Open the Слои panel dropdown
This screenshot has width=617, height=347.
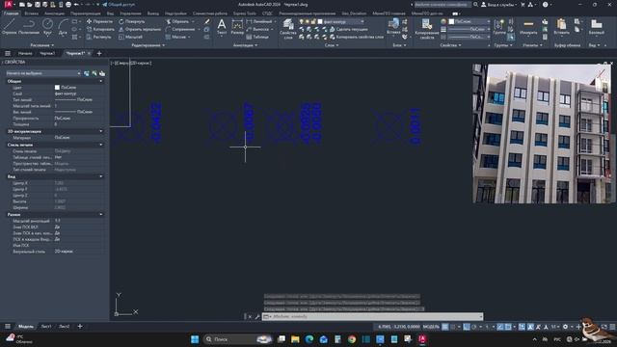tap(332, 45)
